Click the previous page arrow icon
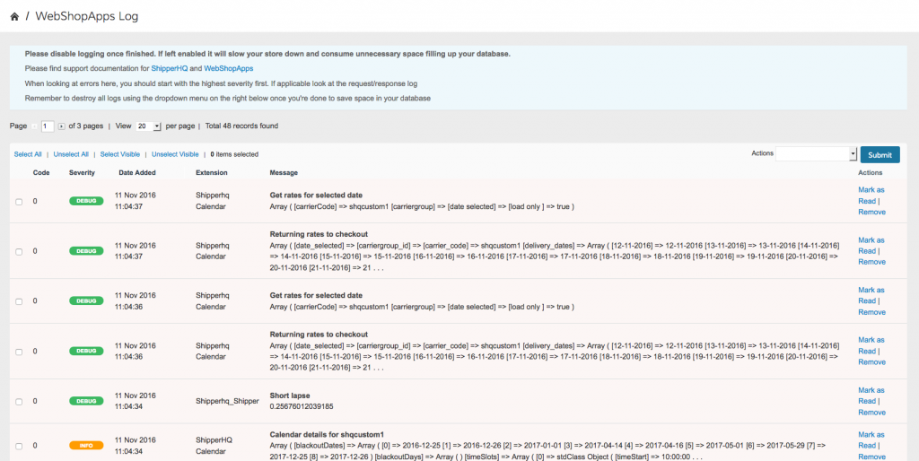 [35, 126]
